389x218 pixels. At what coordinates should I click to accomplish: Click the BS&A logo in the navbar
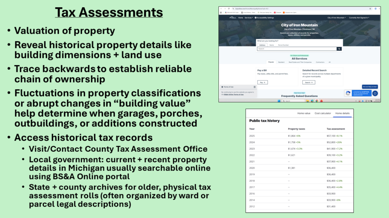[x=232, y=17]
